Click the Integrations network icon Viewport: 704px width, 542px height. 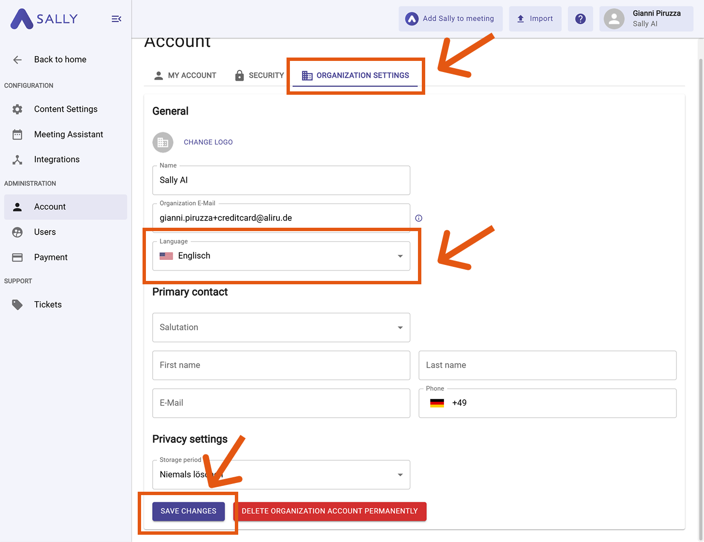pos(17,160)
